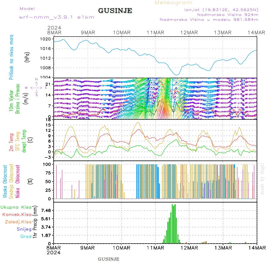Click the '-3' temperature tick value

pos(47,157)
